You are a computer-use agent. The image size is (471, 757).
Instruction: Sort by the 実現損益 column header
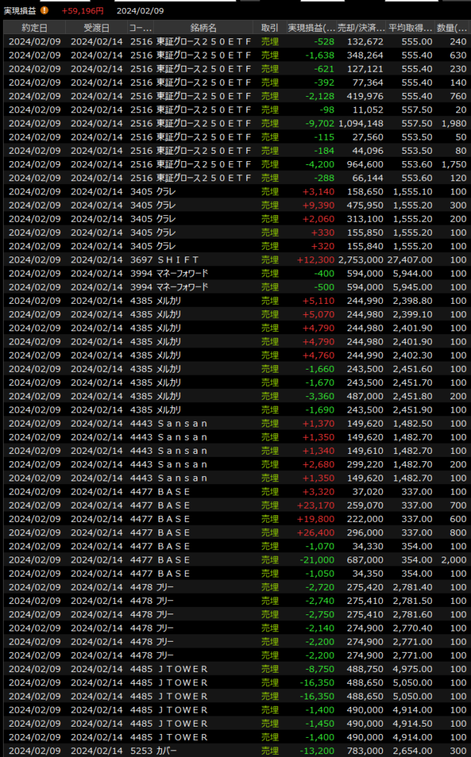click(x=311, y=27)
